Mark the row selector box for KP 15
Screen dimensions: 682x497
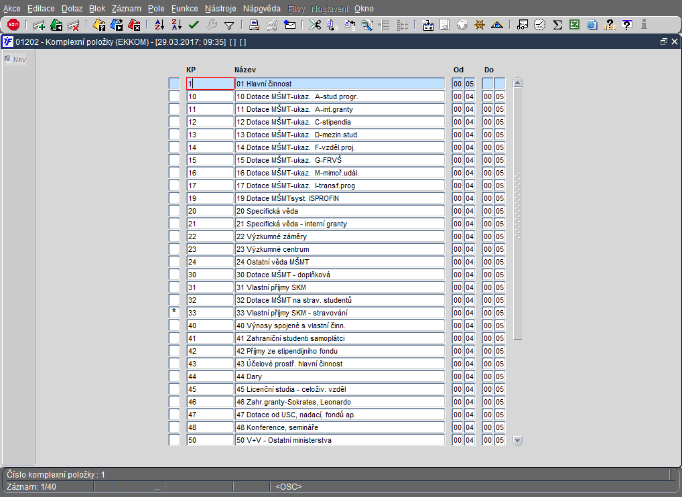pyautogui.click(x=174, y=160)
